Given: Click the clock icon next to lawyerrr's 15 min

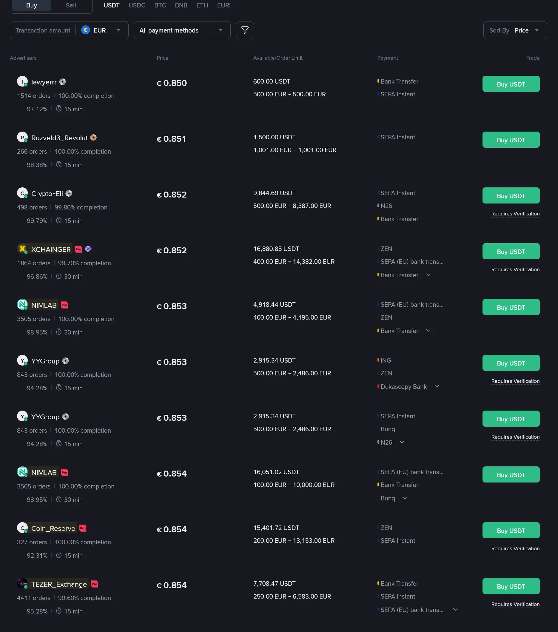Looking at the screenshot, I should [x=59, y=109].
